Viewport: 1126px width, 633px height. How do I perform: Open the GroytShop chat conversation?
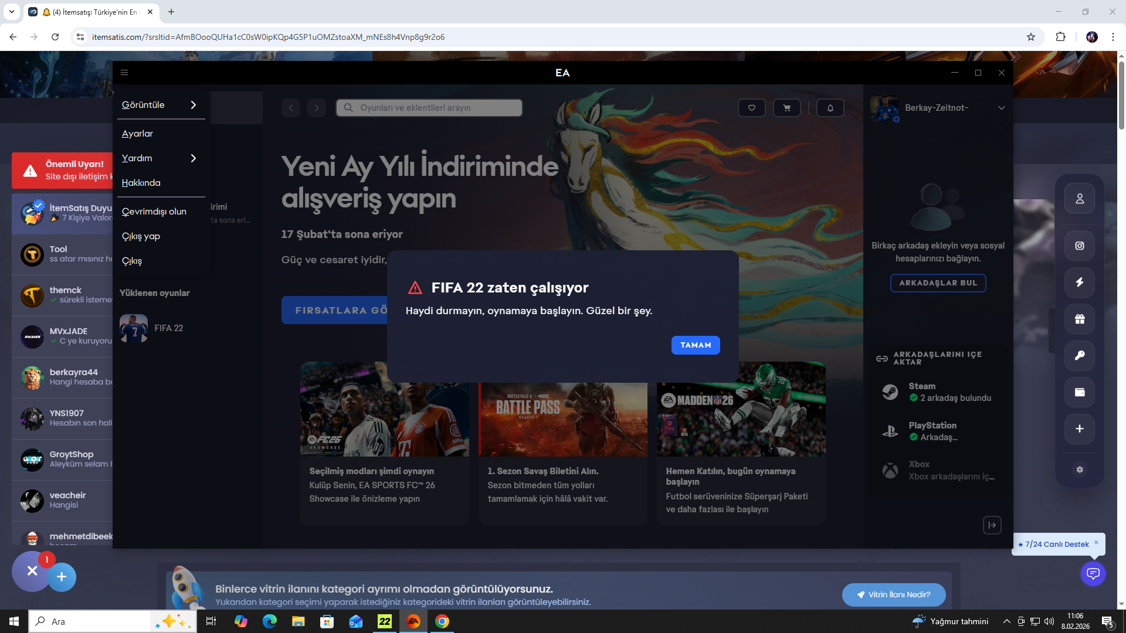[x=62, y=460]
